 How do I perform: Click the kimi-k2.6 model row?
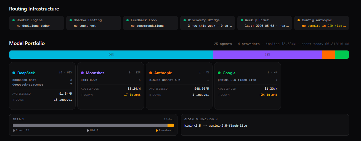click(111, 80)
